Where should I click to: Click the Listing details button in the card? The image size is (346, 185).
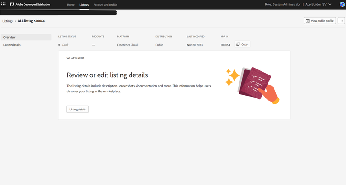[78, 109]
